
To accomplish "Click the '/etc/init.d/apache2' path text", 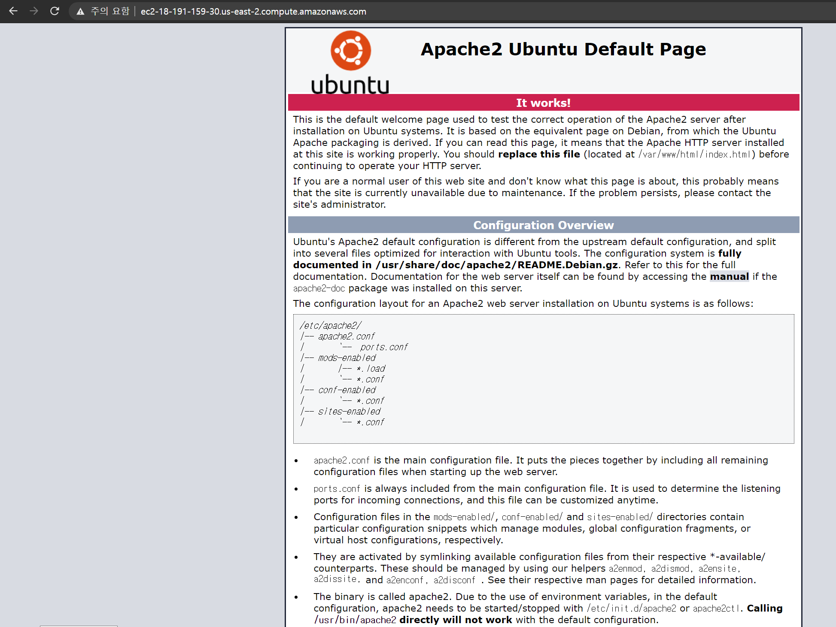I will (631, 609).
